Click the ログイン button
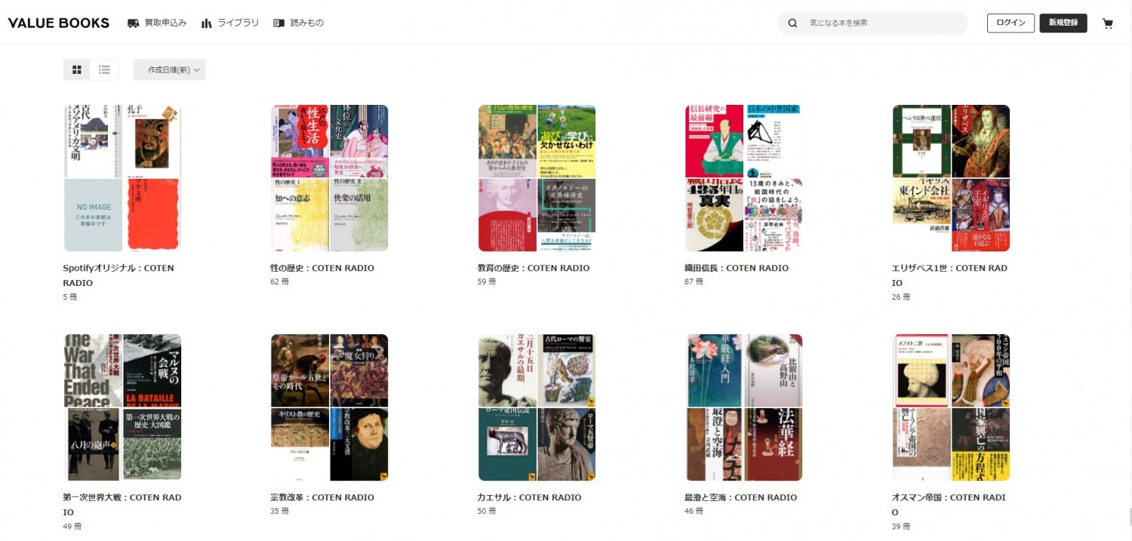The width and height of the screenshot is (1132, 541). click(x=1010, y=23)
